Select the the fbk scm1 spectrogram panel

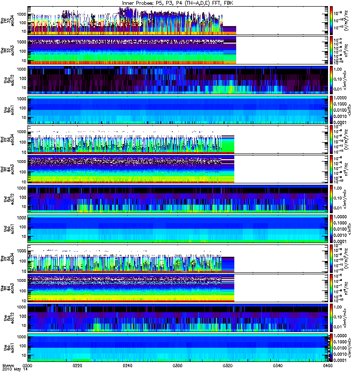(x=178, y=348)
